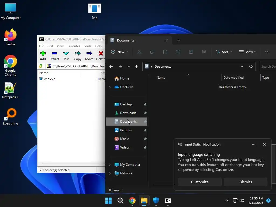Open the Windows Start menu
276x207 pixels.
(x=108, y=201)
